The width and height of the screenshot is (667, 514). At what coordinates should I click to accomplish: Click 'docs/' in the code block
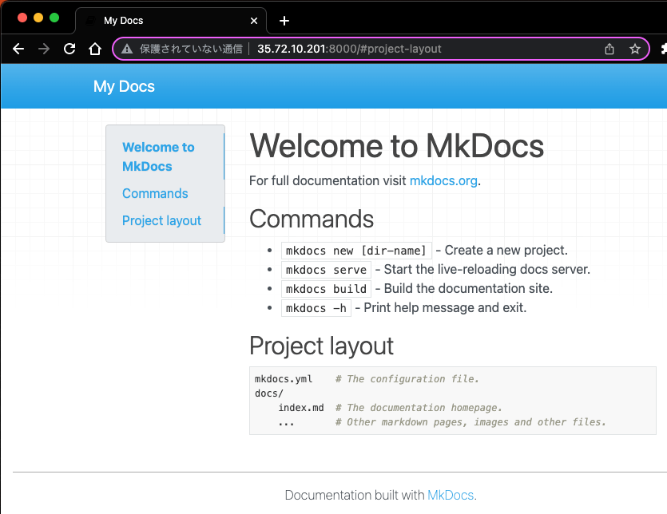269,393
